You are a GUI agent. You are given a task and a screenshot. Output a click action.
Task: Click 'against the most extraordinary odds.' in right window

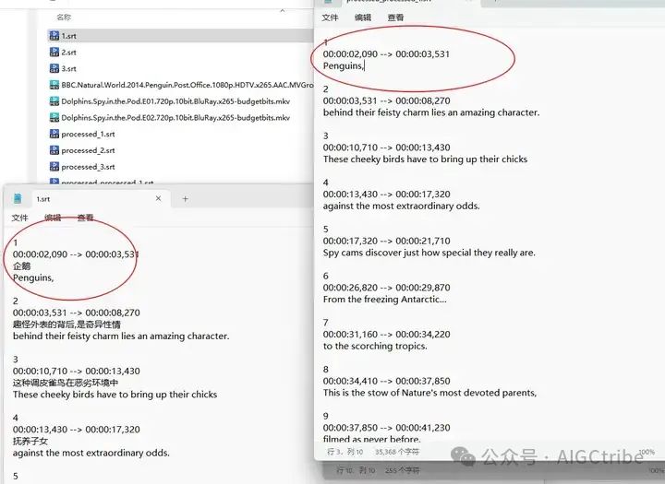pyautogui.click(x=401, y=207)
